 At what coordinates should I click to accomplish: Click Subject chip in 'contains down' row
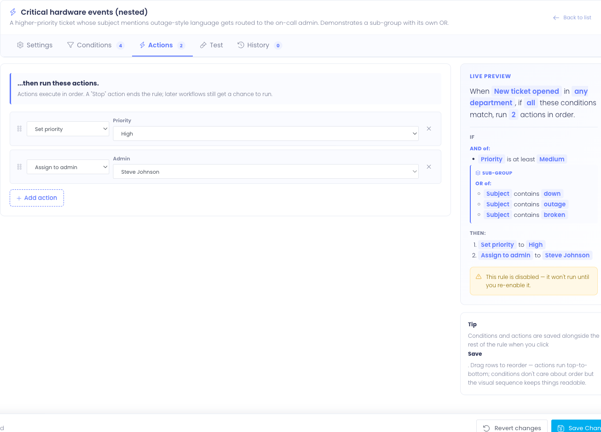[x=498, y=193]
